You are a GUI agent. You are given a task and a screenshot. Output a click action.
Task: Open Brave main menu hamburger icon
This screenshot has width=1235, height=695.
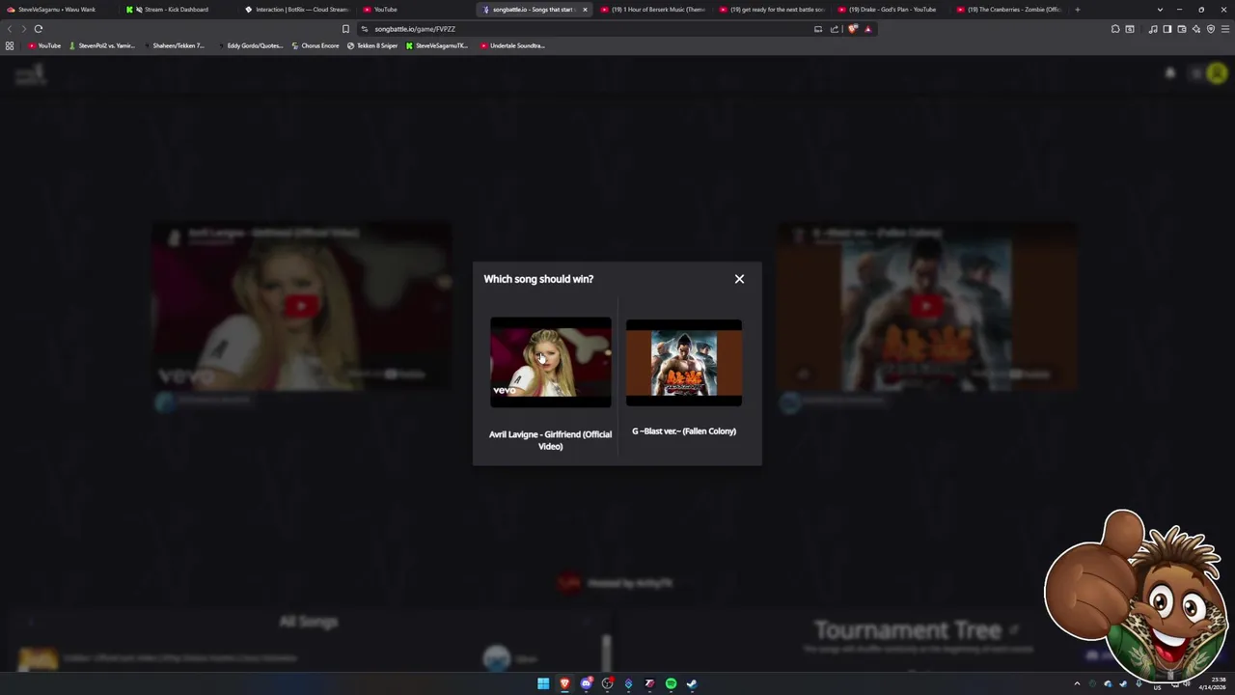click(1225, 29)
